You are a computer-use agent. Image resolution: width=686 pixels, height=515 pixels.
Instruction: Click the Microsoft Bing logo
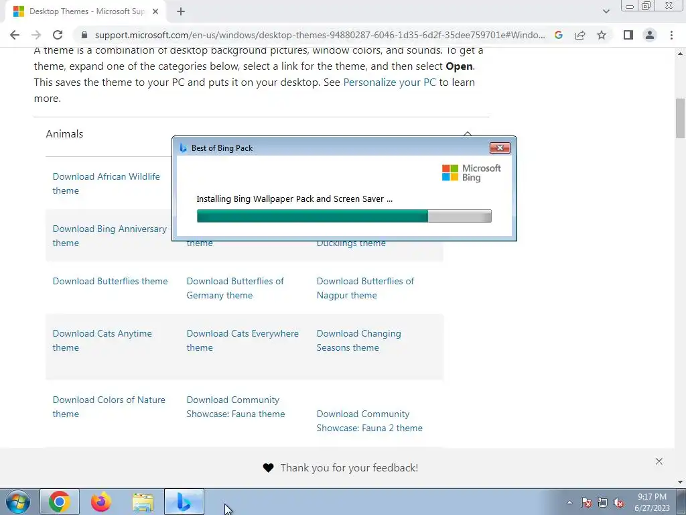pos(471,173)
